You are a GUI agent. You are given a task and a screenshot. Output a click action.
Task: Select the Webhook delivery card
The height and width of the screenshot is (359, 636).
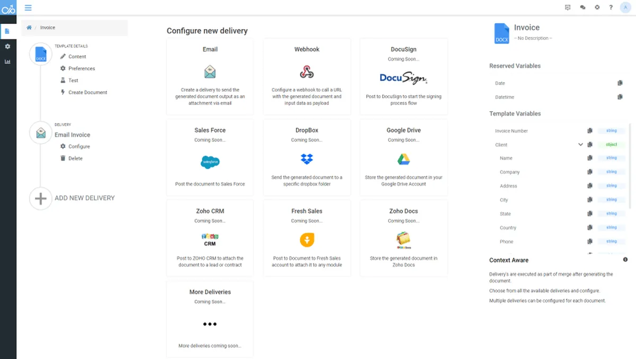(x=307, y=76)
